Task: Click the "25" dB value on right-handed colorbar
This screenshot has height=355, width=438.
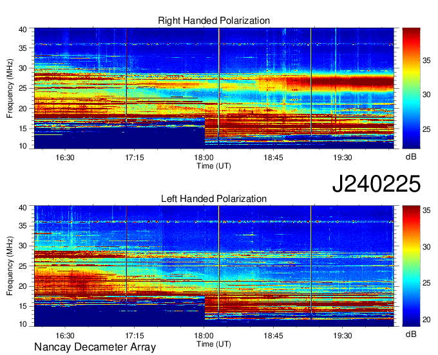Action: click(426, 129)
